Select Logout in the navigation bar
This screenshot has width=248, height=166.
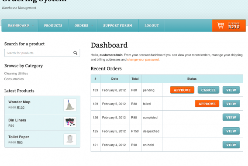[152, 26]
